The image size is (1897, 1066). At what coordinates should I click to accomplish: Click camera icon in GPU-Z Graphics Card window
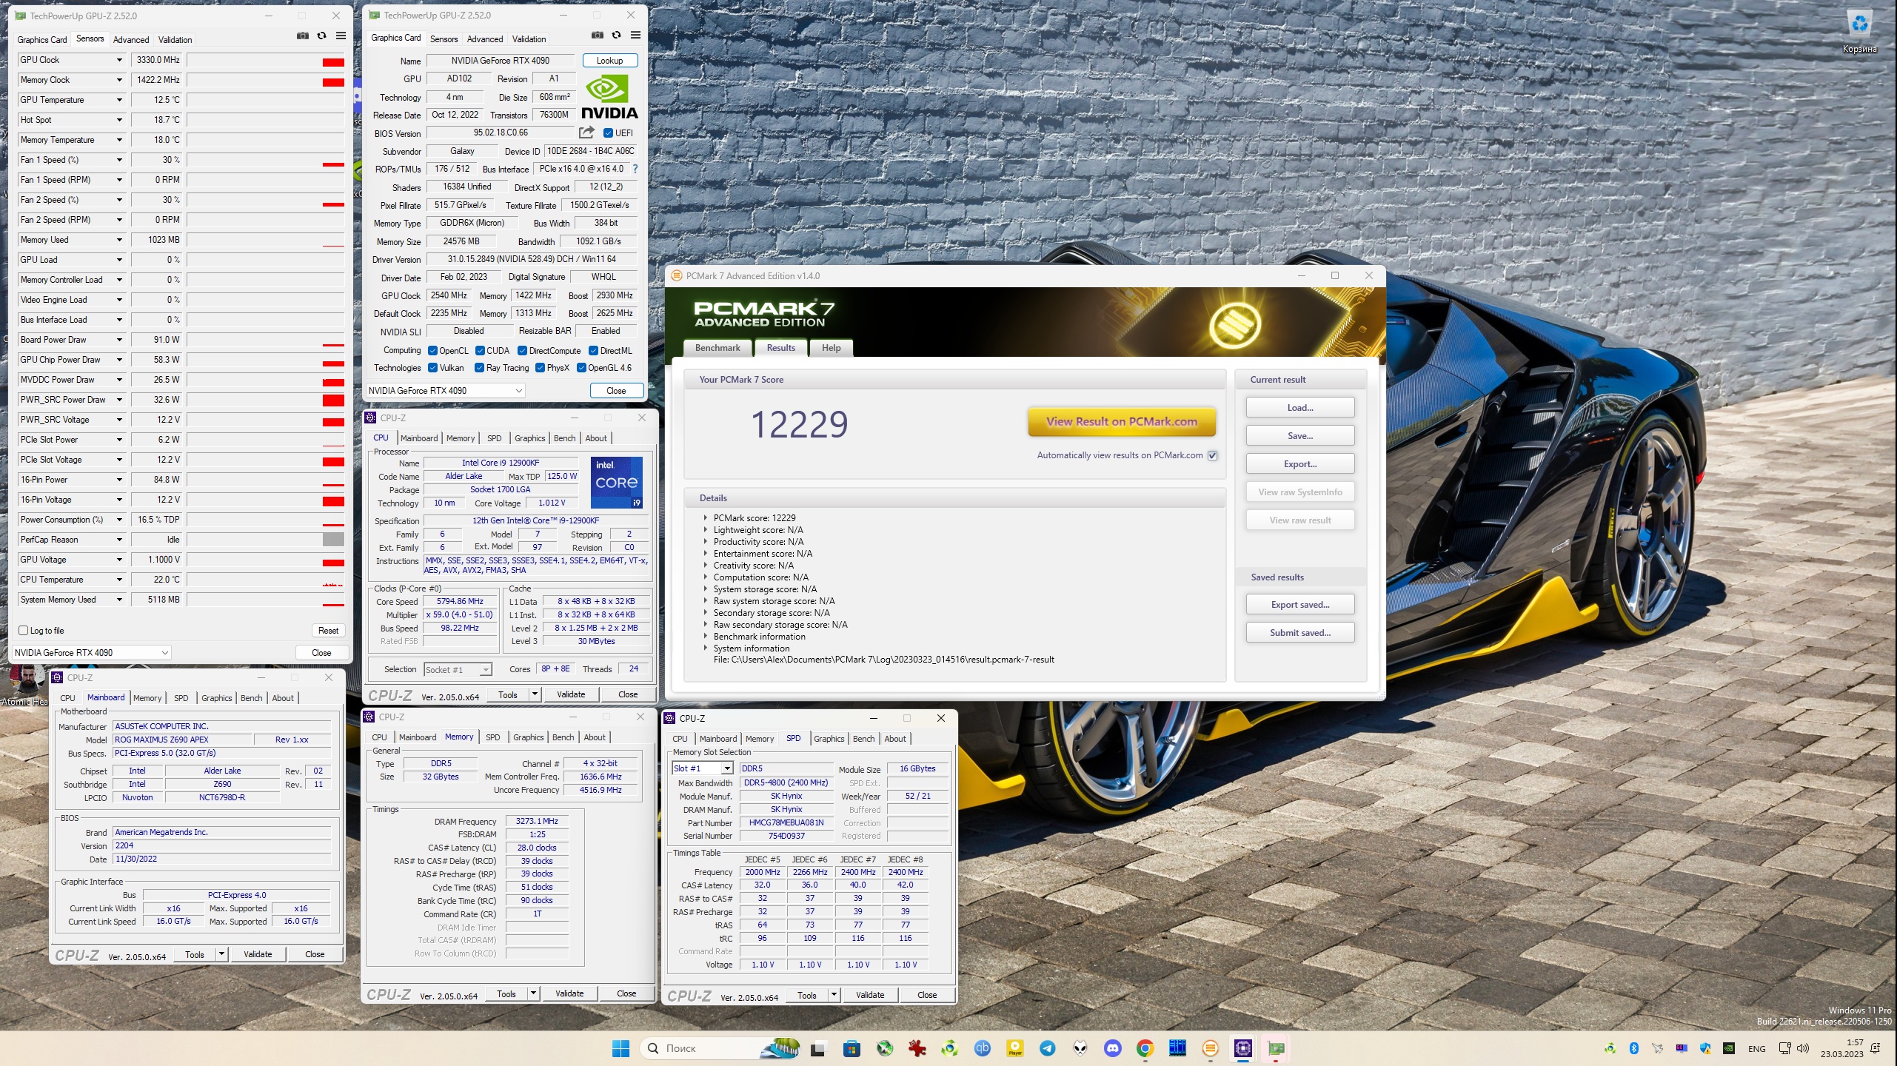point(598,35)
